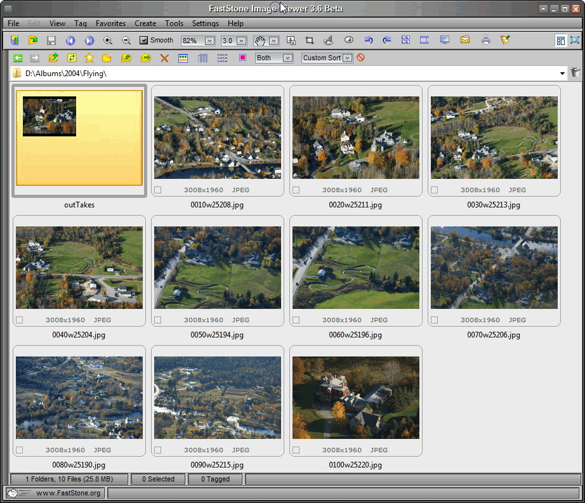Select the outTakes folder thumbnail
The width and height of the screenshot is (585, 503).
(79, 141)
